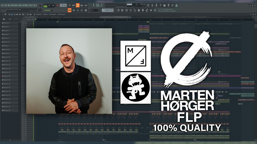Toggle wait for input to start
The image size is (257, 144).
point(74,5)
